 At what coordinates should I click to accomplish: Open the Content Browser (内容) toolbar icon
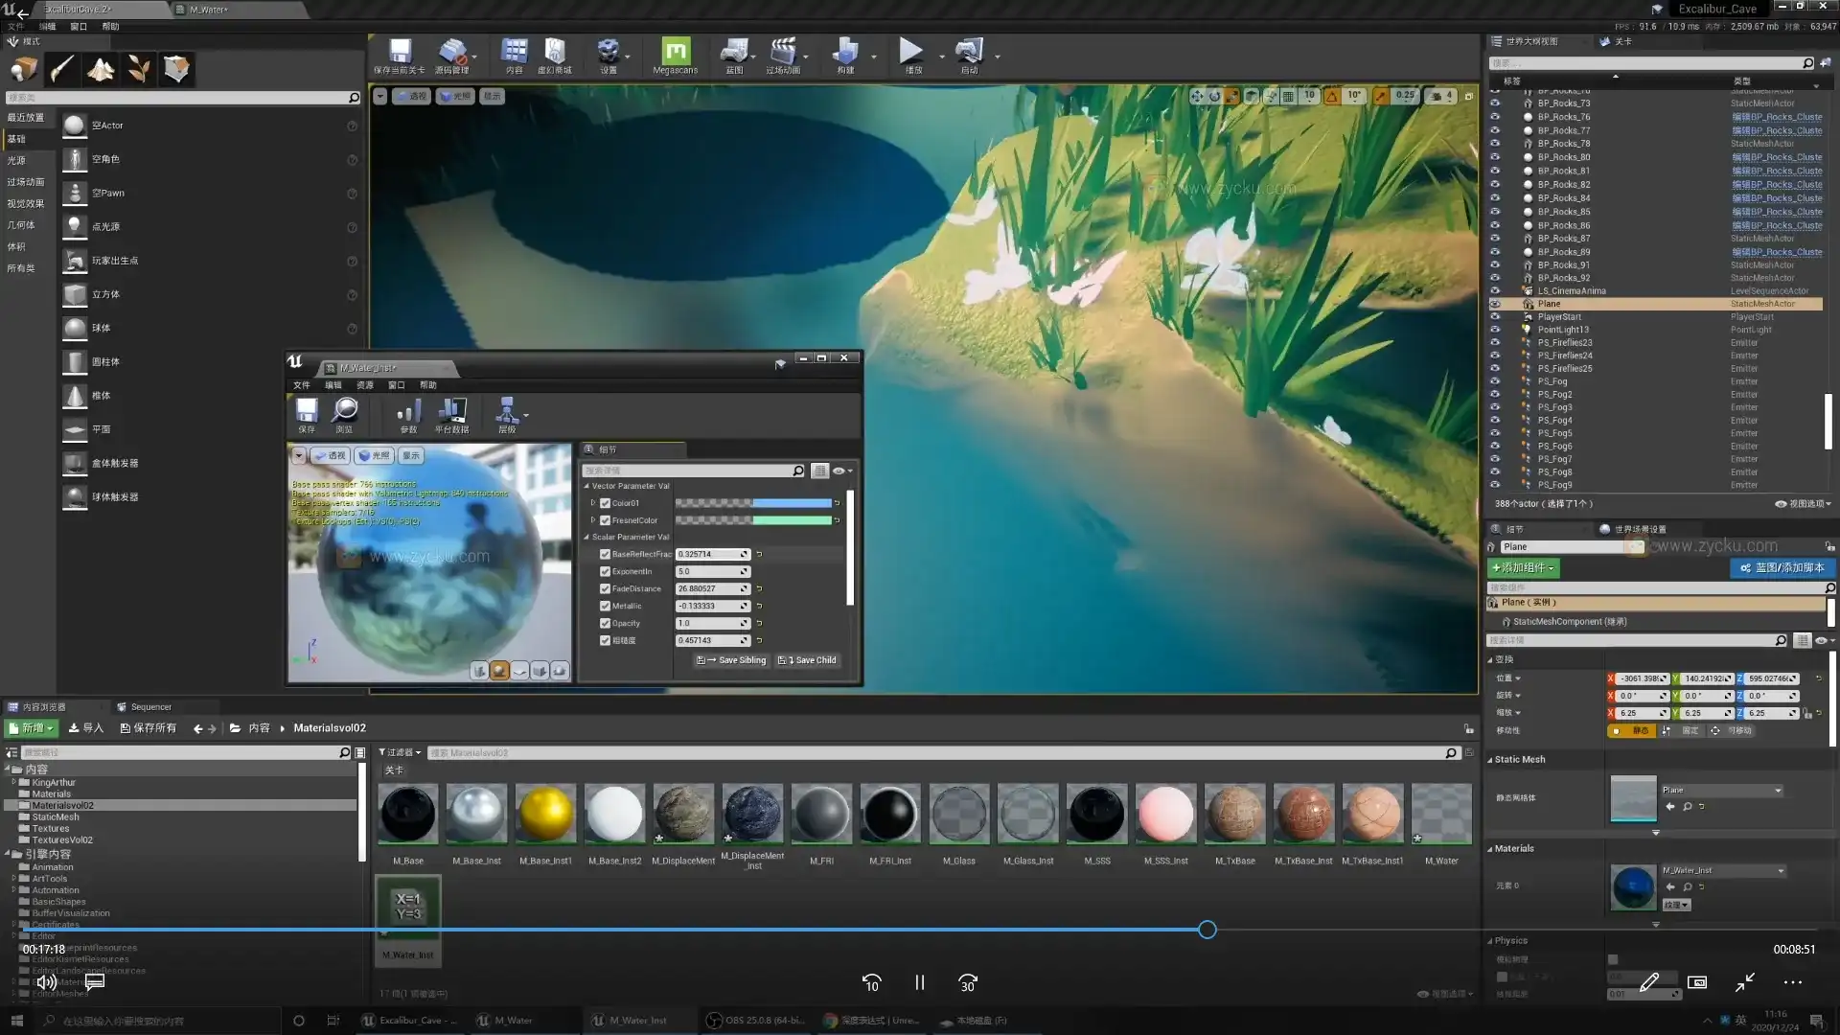[x=514, y=53]
